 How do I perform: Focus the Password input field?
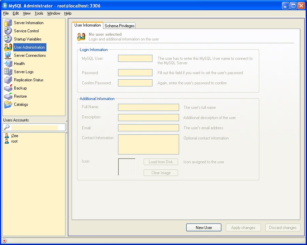tap(135, 73)
